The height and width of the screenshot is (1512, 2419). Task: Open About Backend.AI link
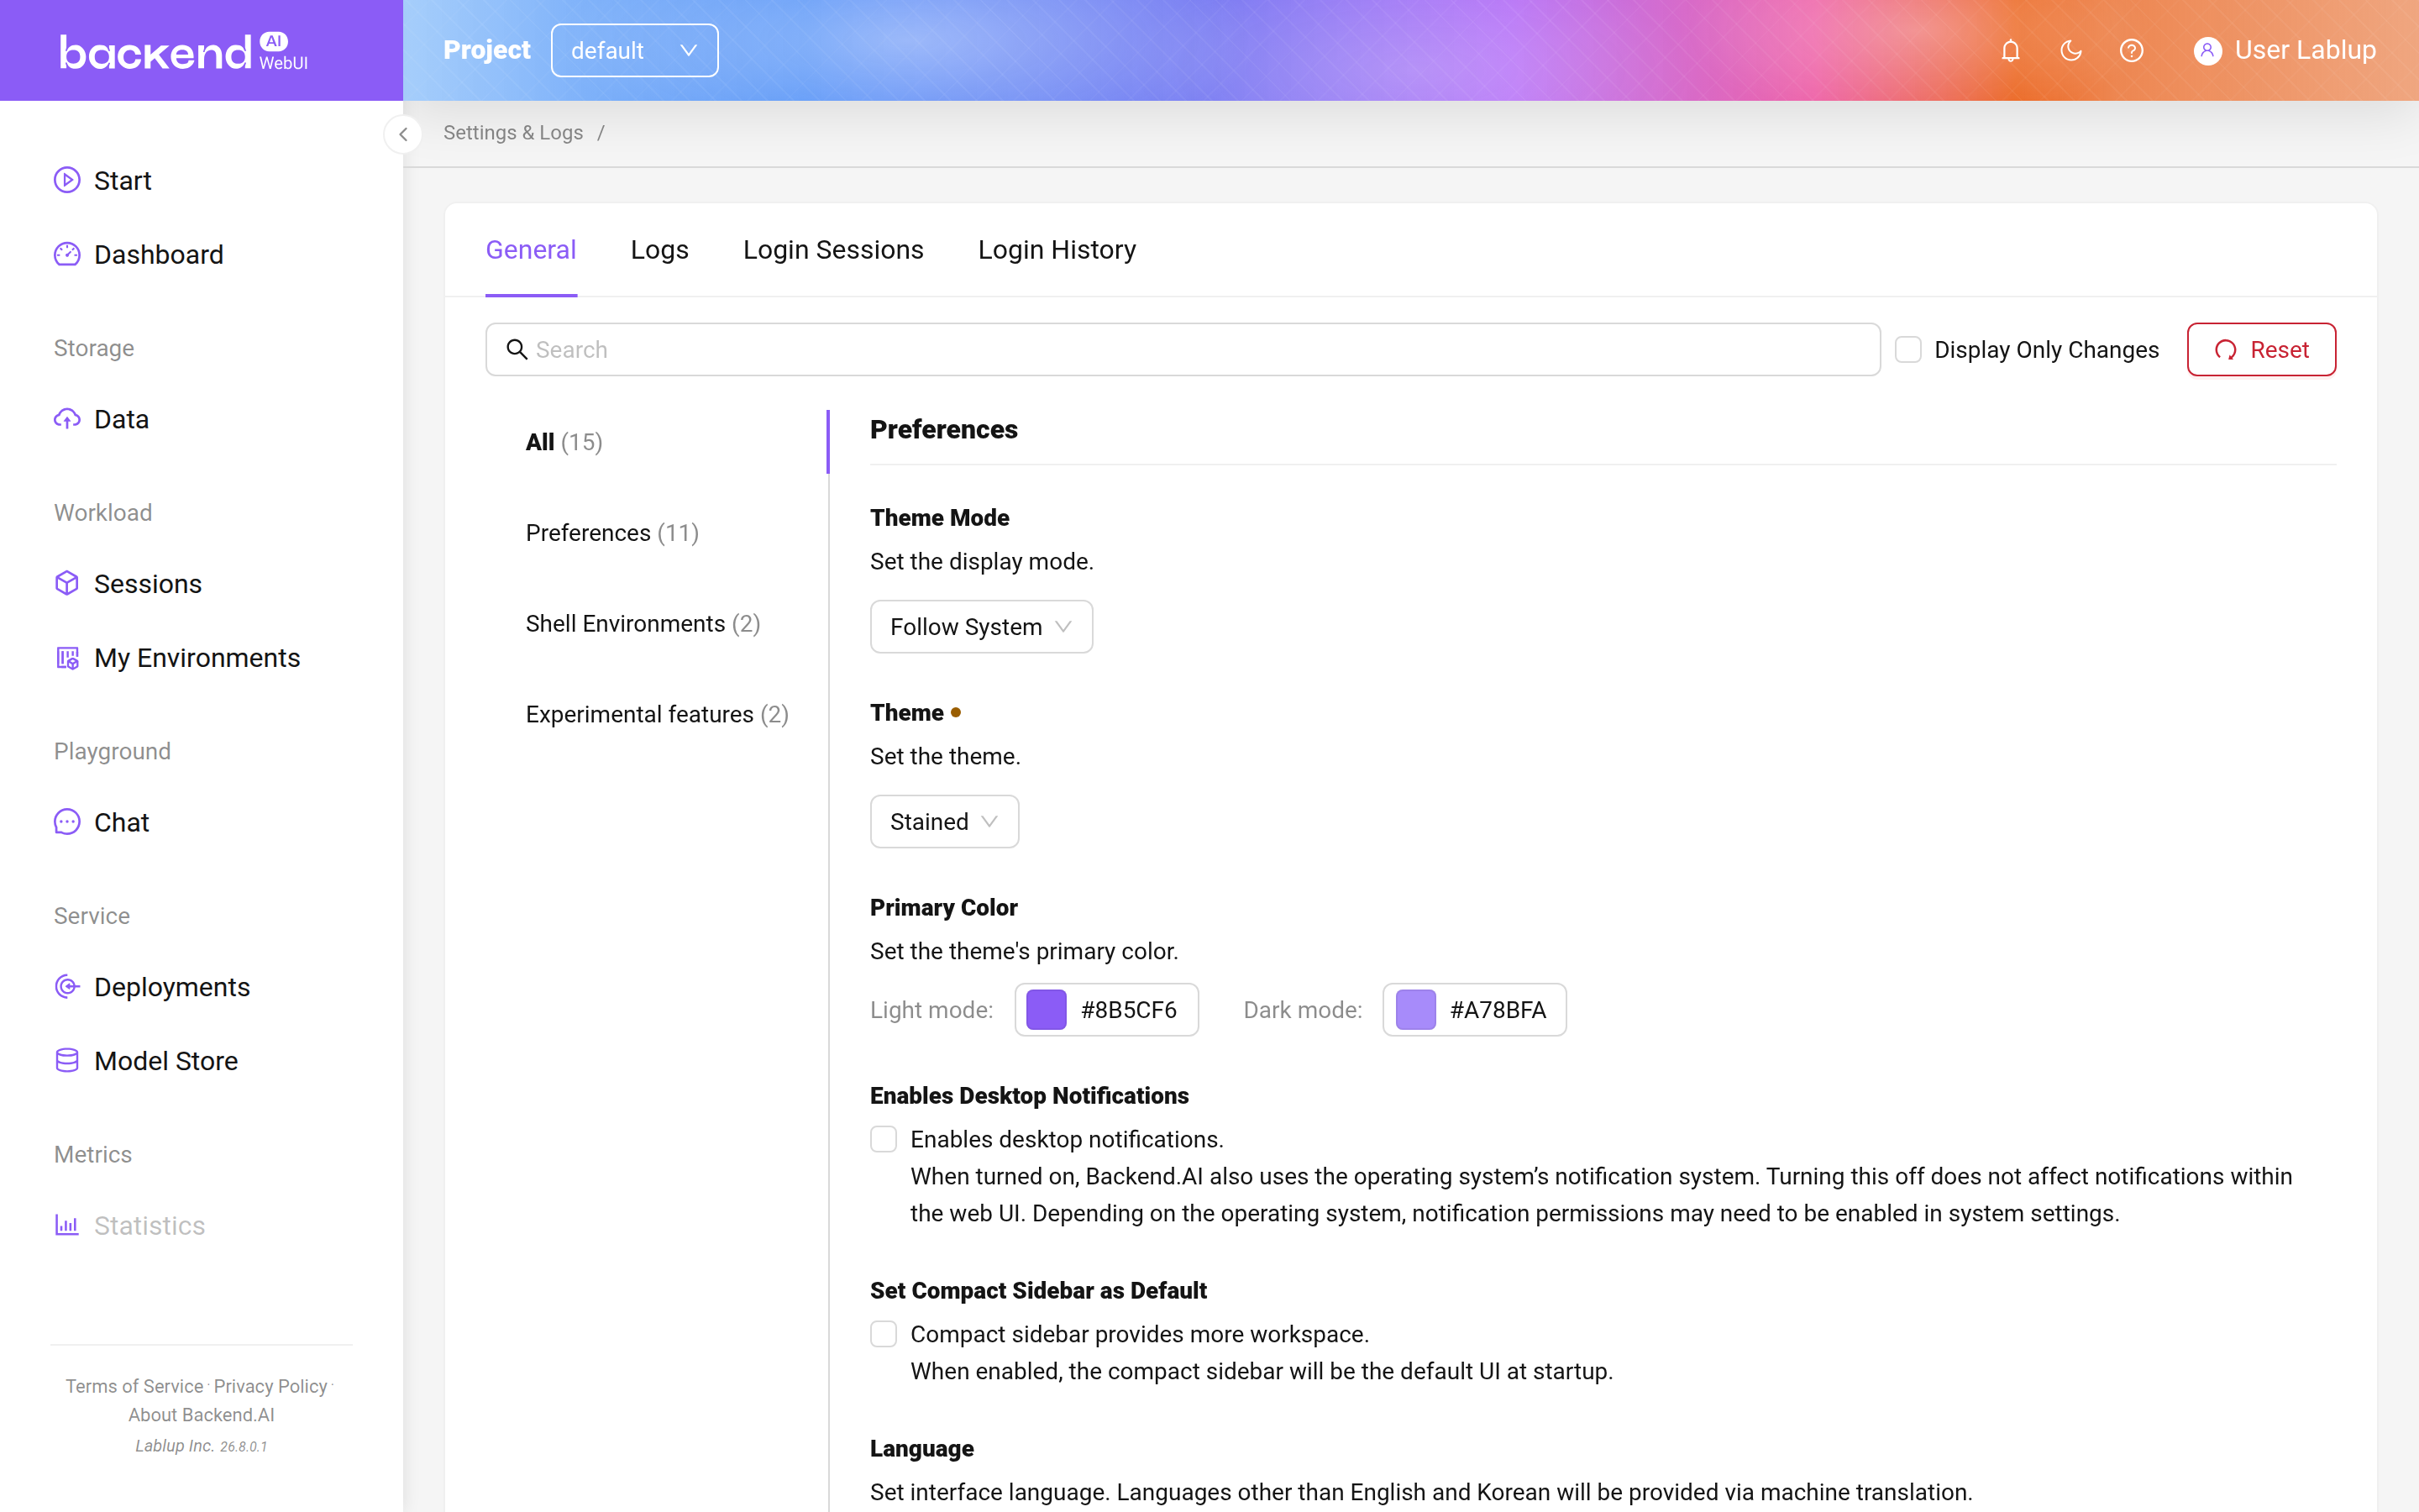coord(201,1415)
